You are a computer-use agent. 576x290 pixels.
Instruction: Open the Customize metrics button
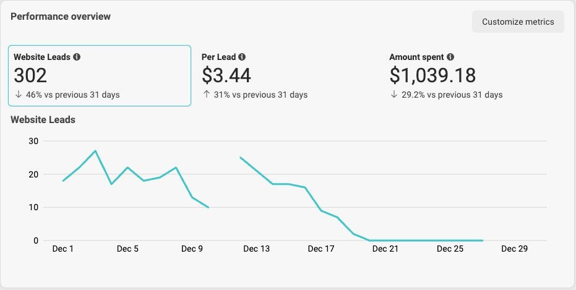click(518, 22)
